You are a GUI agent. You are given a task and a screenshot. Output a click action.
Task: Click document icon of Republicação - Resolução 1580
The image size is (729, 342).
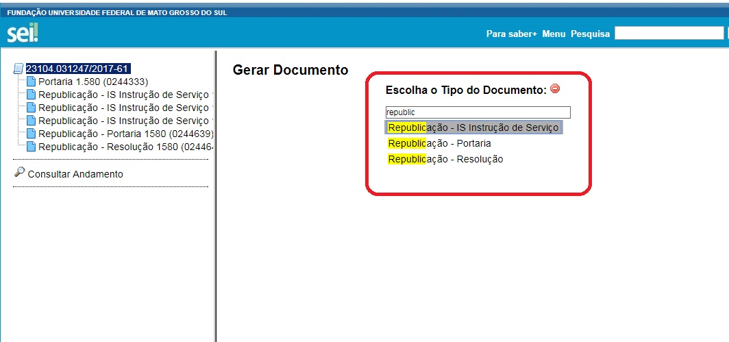click(x=31, y=147)
